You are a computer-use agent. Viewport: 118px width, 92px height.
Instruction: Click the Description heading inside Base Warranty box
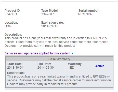tap(16, 73)
